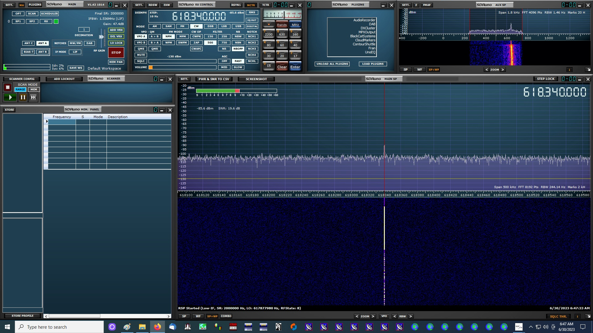Skip forward in the scanner
Screen dimensions: 593x333
(33, 97)
